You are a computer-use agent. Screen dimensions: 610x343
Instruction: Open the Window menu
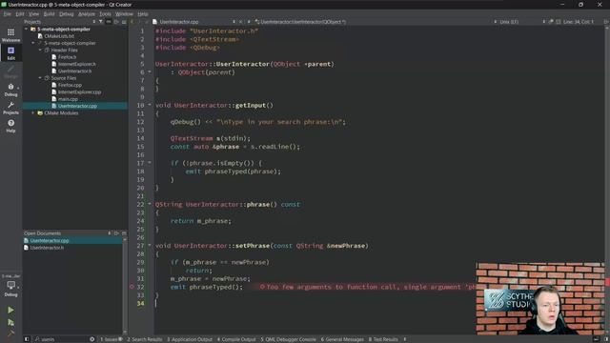pyautogui.click(x=124, y=14)
